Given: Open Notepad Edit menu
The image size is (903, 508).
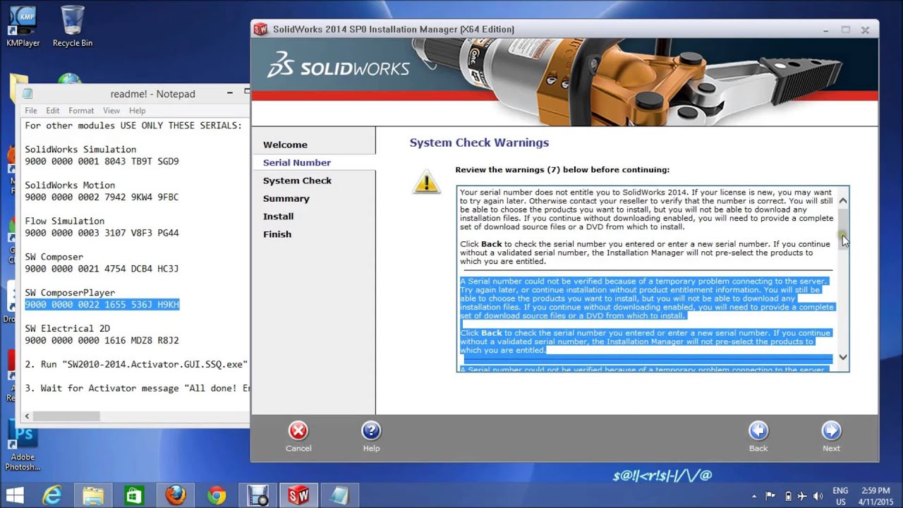Looking at the screenshot, I should [x=53, y=111].
